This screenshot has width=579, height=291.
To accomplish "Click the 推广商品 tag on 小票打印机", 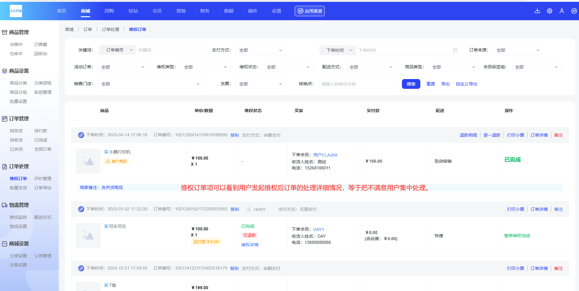I will (x=116, y=161).
